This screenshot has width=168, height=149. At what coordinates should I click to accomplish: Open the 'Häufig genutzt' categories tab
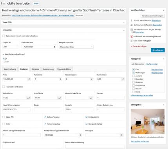[x=152, y=64]
